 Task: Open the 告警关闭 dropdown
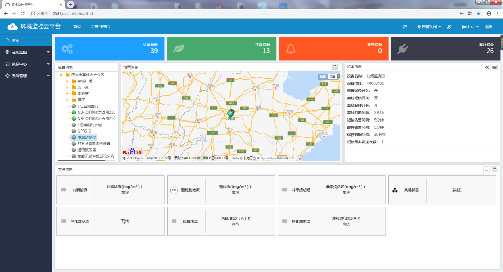click(429, 27)
